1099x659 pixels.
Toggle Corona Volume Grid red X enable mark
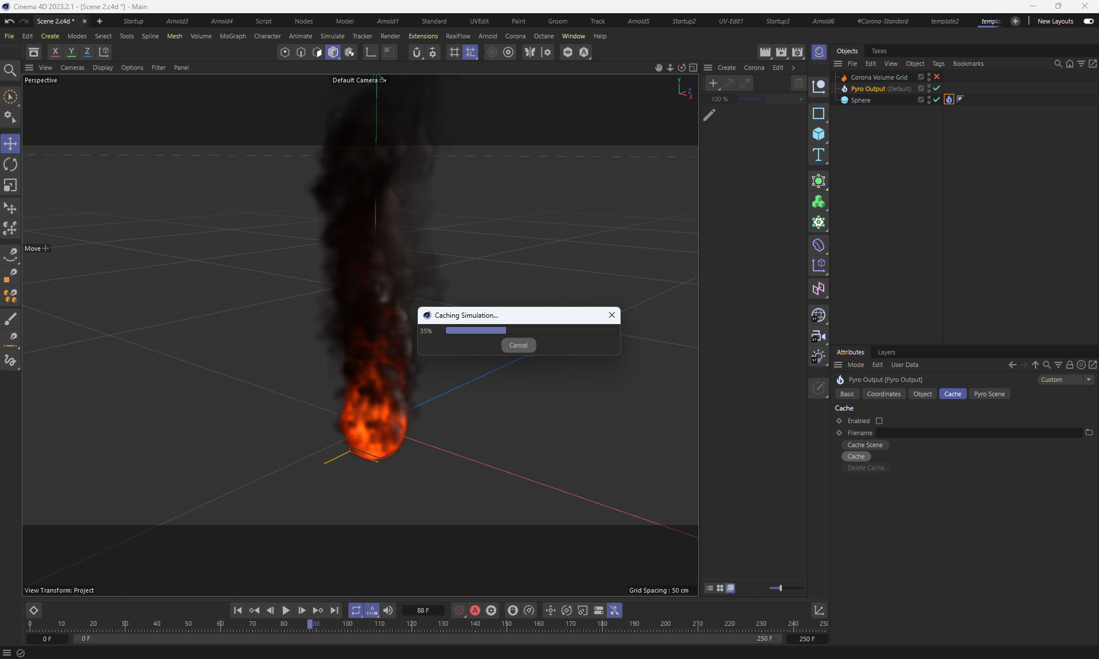(937, 77)
